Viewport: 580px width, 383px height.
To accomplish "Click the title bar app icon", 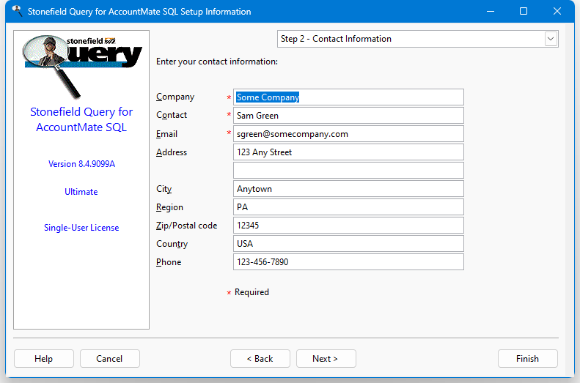I will [17, 12].
